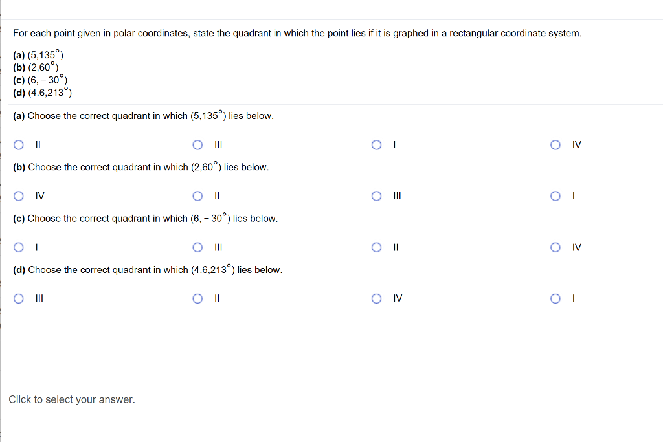Select quadrant II for point (5,135°)
This screenshot has height=442, width=663.
pyautogui.click(x=19, y=145)
